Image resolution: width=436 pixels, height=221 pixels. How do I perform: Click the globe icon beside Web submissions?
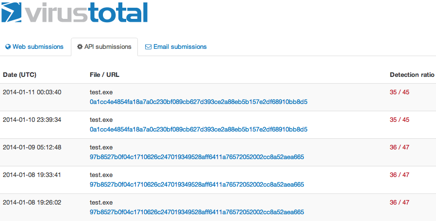(8, 47)
